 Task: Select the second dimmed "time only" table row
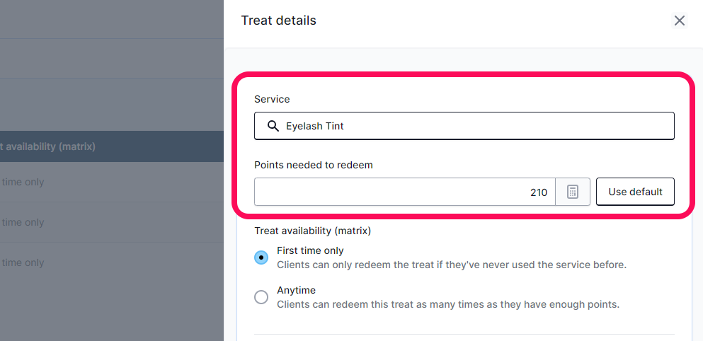112,222
